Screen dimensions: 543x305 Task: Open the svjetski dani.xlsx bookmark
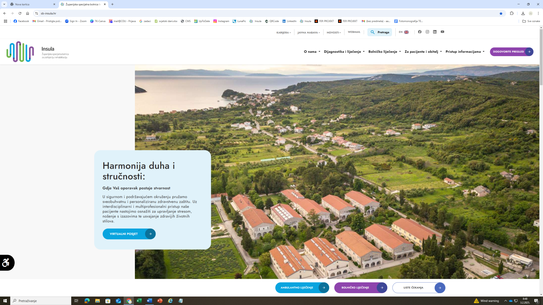[166, 21]
